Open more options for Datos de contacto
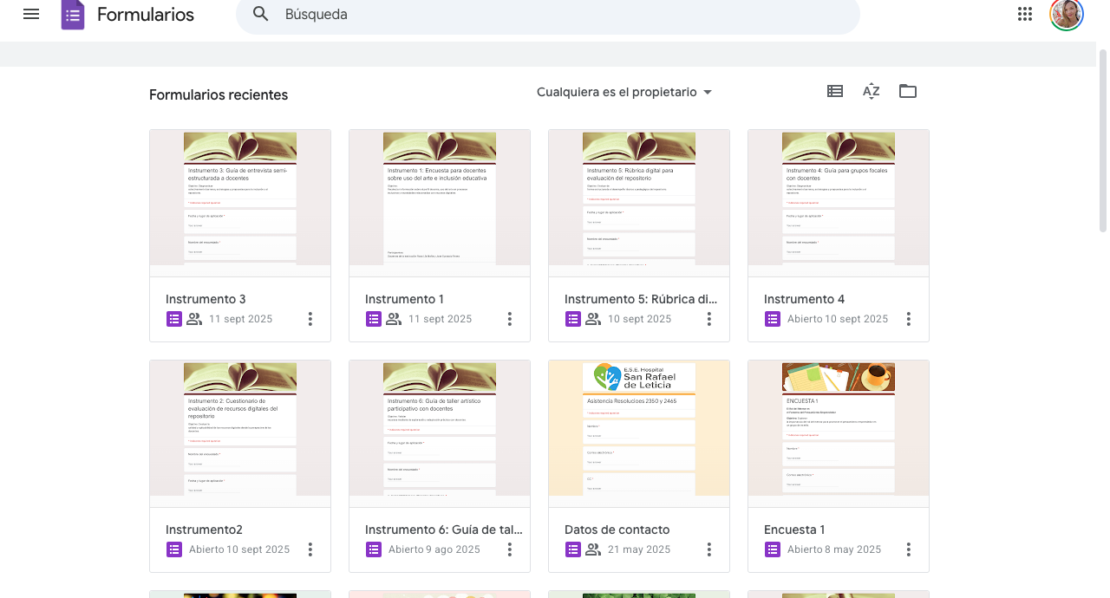The width and height of the screenshot is (1110, 598). (x=709, y=549)
